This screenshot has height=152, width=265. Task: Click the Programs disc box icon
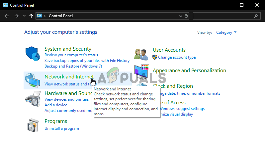[x=33, y=125]
